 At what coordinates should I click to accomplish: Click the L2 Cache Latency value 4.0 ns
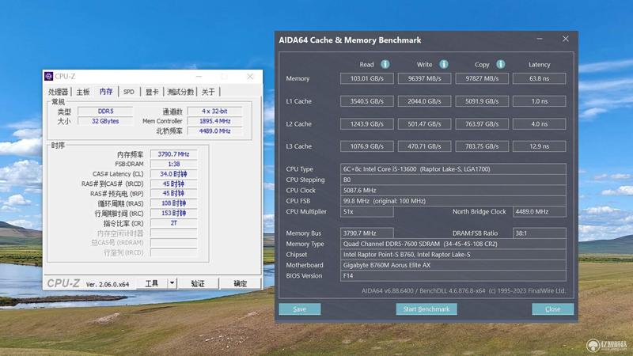[x=539, y=123]
